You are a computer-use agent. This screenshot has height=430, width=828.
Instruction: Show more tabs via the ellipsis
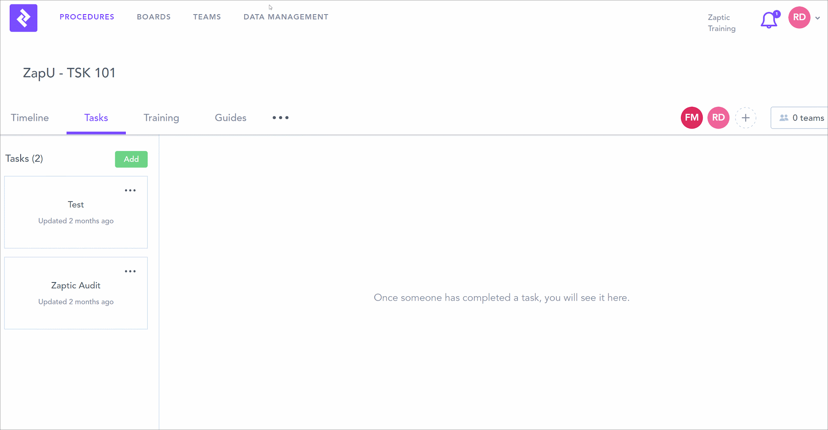click(280, 118)
